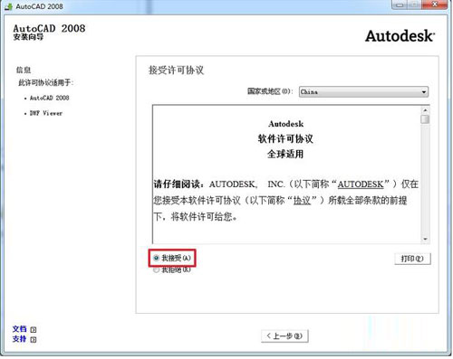Click the 全球适用 heading in the license
453x359 pixels.
pyautogui.click(x=285, y=154)
